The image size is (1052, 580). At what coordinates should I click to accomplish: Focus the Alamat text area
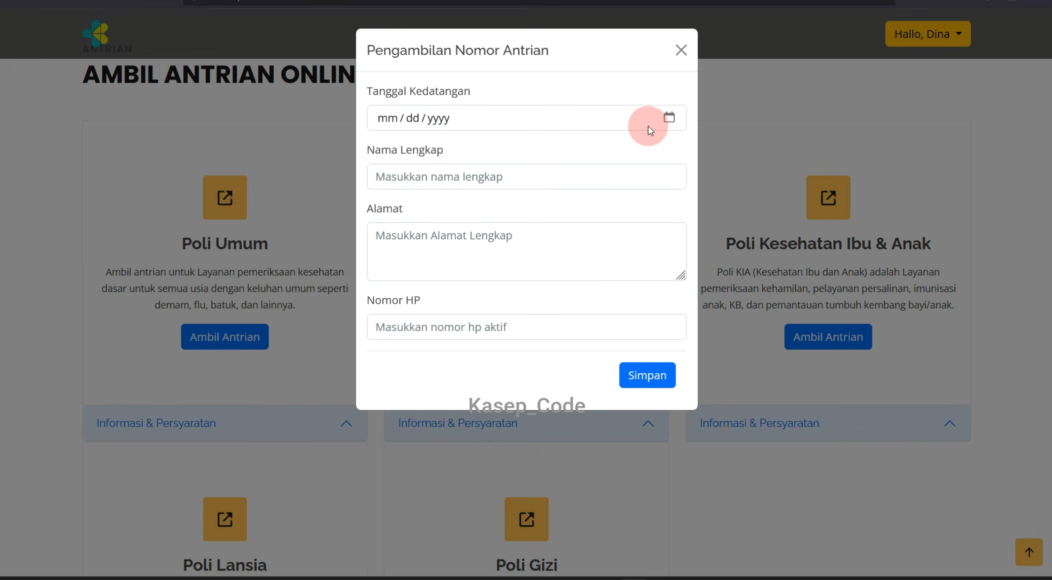[526, 252]
